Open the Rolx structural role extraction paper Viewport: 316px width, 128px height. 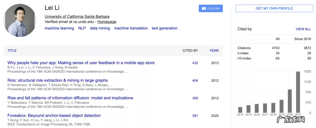point(57,80)
